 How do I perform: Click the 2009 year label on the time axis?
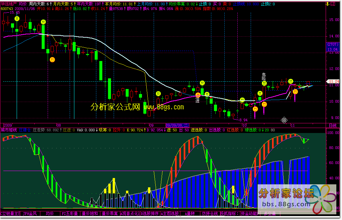8,125
